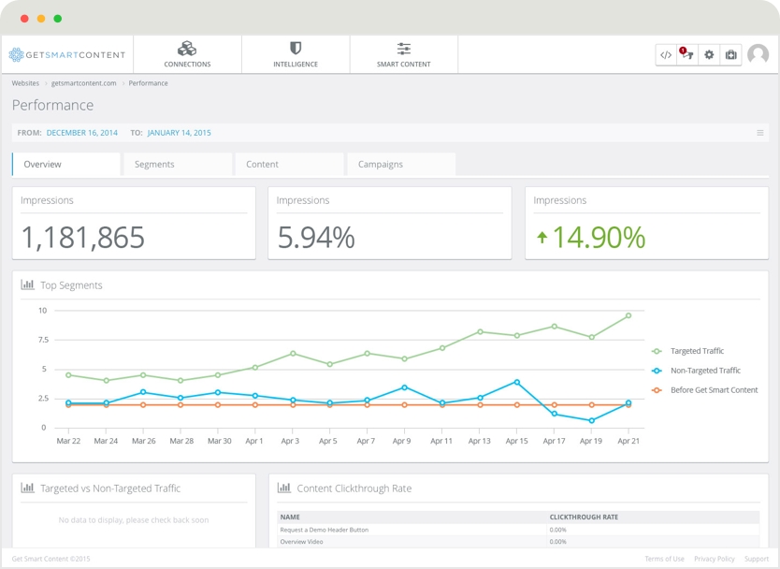Open the code snippet icon in header
Viewport: 780px width, 569px height.
tap(666, 55)
